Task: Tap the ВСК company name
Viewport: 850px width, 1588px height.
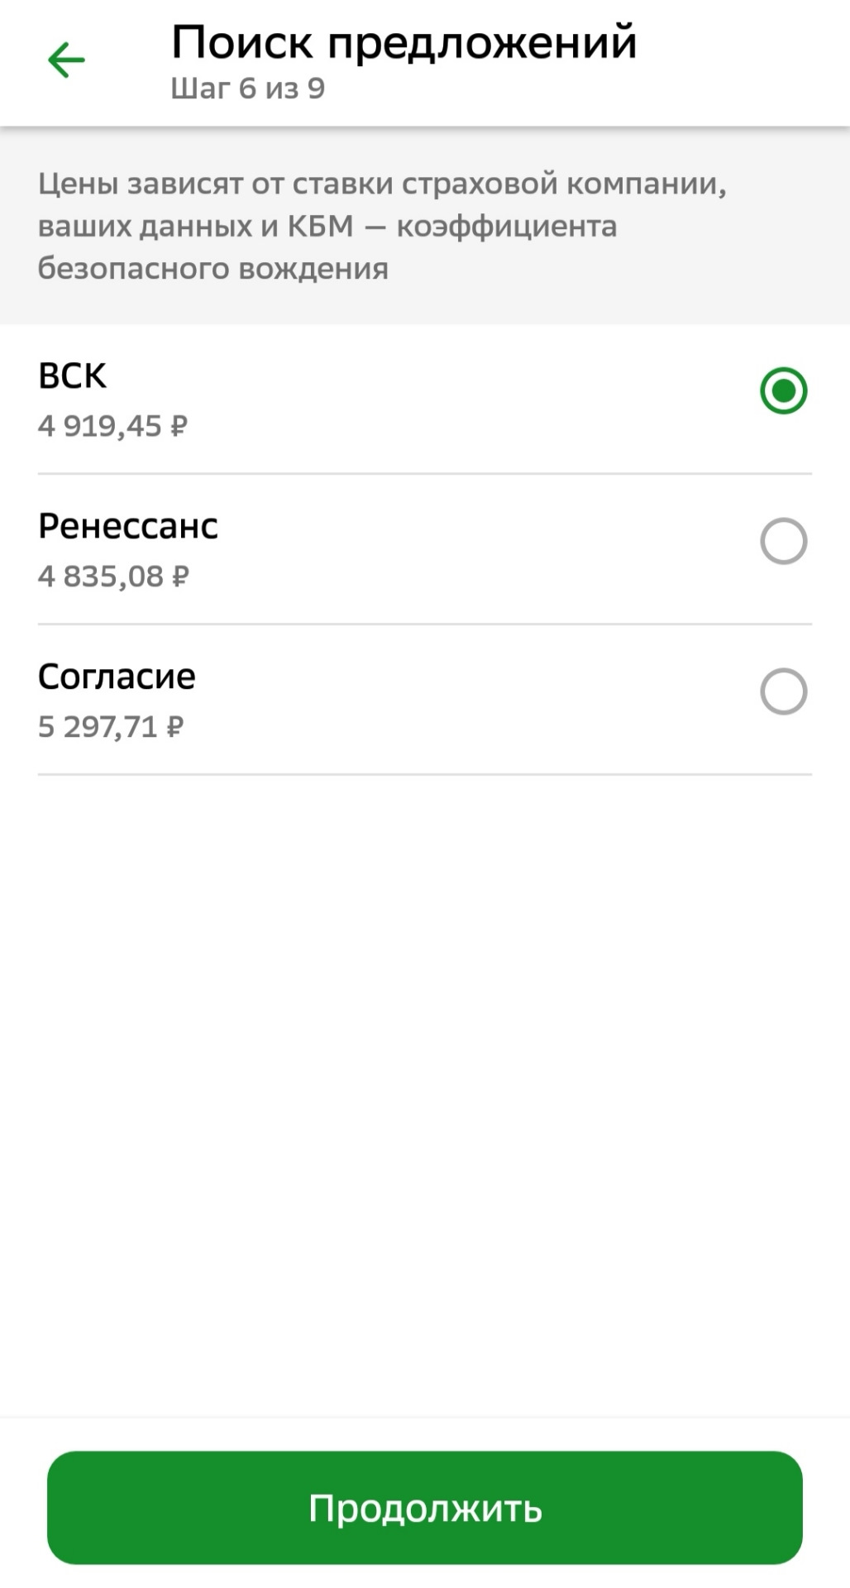Action: [73, 376]
